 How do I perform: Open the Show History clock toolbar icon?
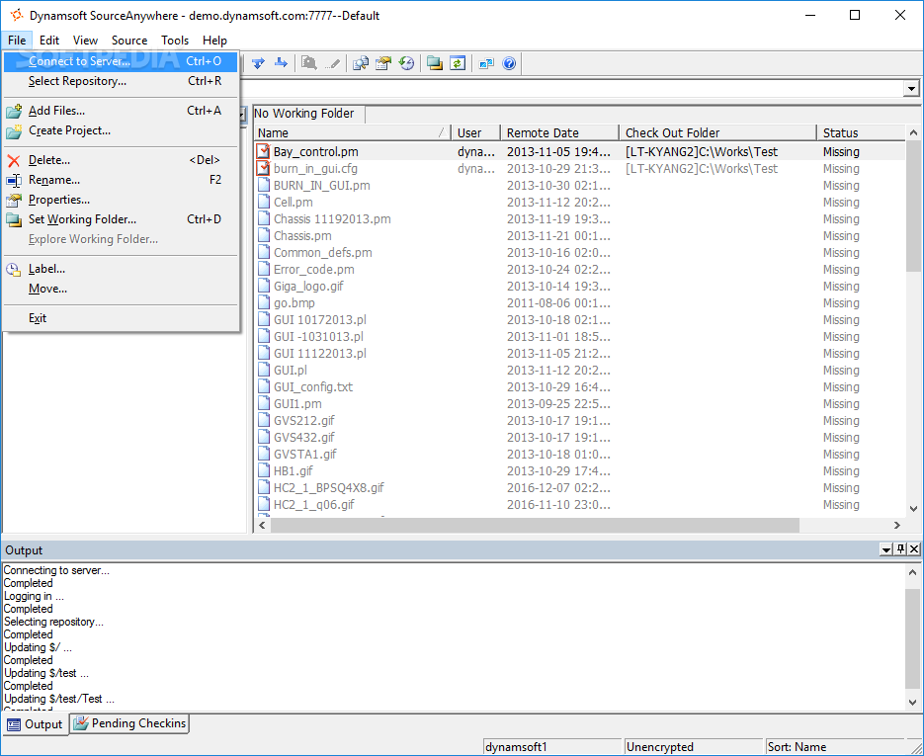pyautogui.click(x=406, y=63)
